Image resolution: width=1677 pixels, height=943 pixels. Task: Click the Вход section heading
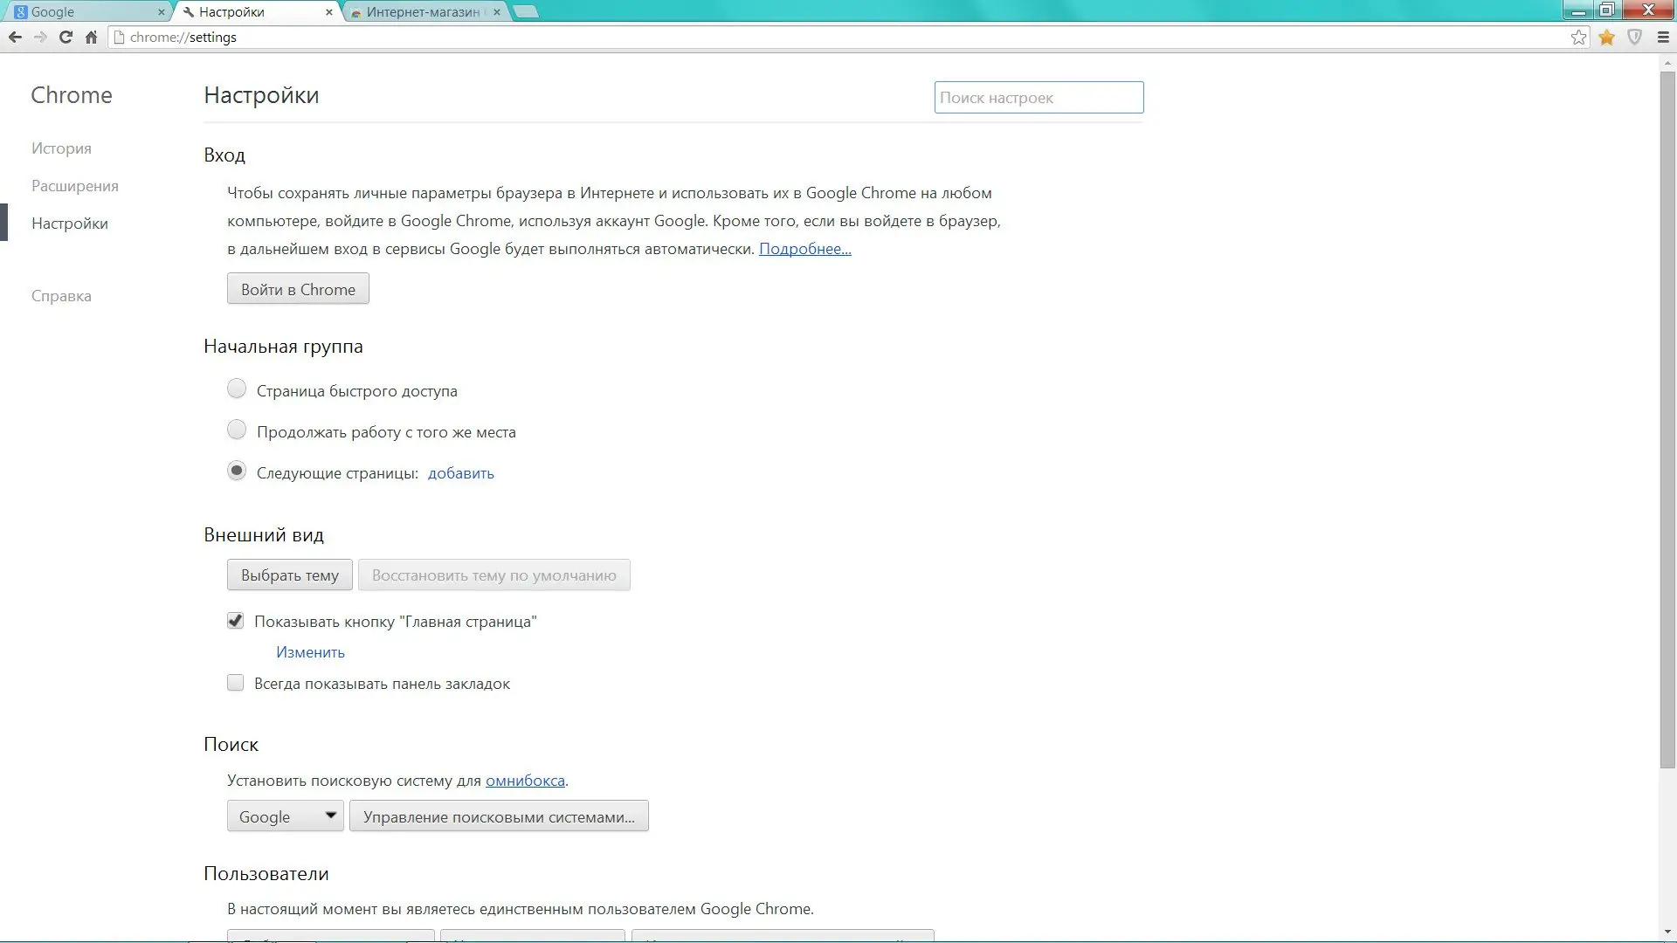[x=224, y=155]
